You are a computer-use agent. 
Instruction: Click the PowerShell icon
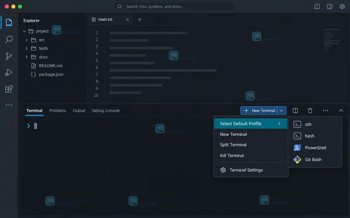pyautogui.click(x=297, y=148)
